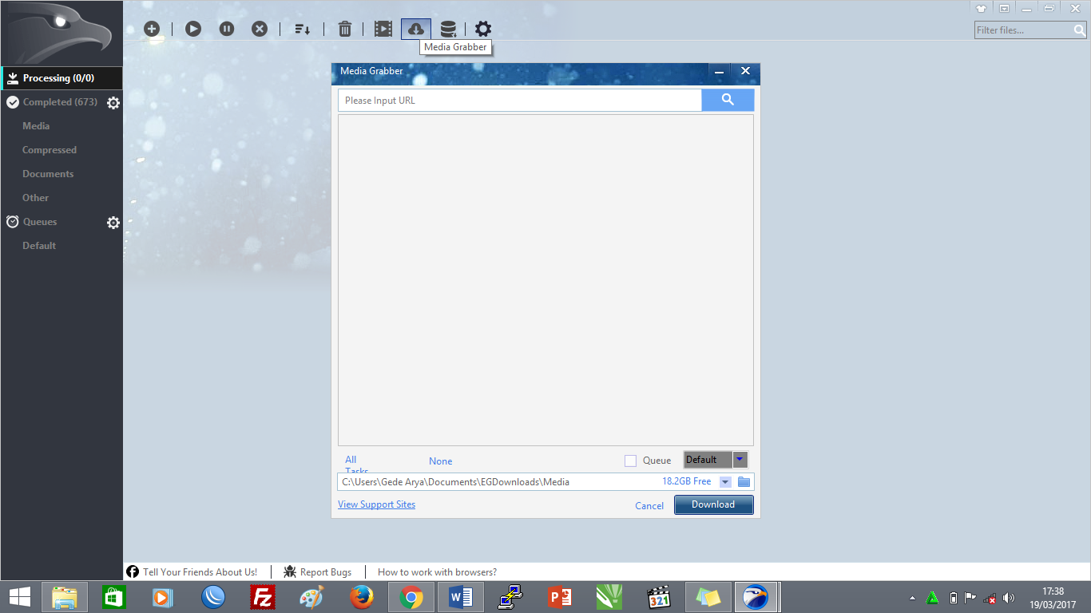Viewport: 1091px width, 613px height.
Task: Choose None selection link
Action: 440,461
